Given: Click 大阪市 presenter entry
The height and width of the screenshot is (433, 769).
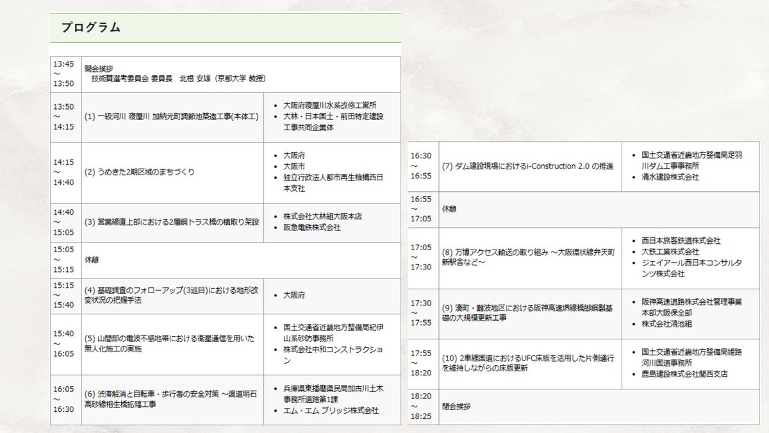Looking at the screenshot, I should [x=294, y=166].
